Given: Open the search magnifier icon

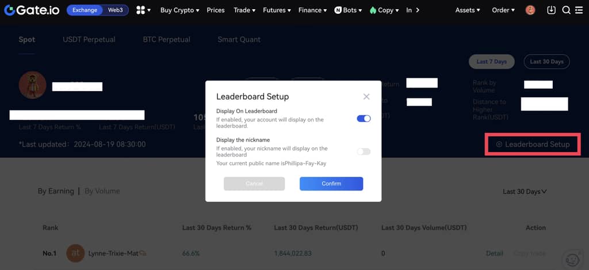Looking at the screenshot, I should pyautogui.click(x=566, y=10).
